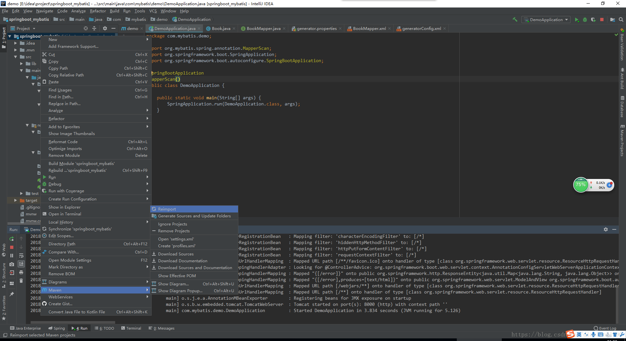Expand the New submenu
The image size is (626, 341).
pyautogui.click(x=96, y=39)
